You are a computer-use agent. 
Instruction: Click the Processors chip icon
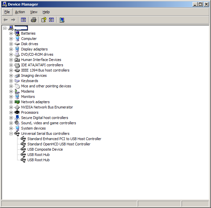click(17, 112)
